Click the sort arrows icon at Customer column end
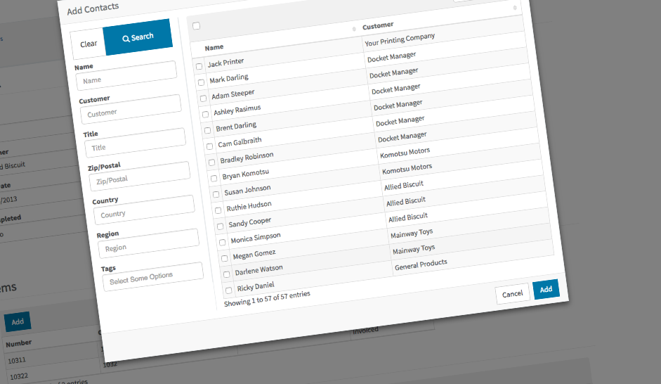The width and height of the screenshot is (661, 384). click(515, 8)
